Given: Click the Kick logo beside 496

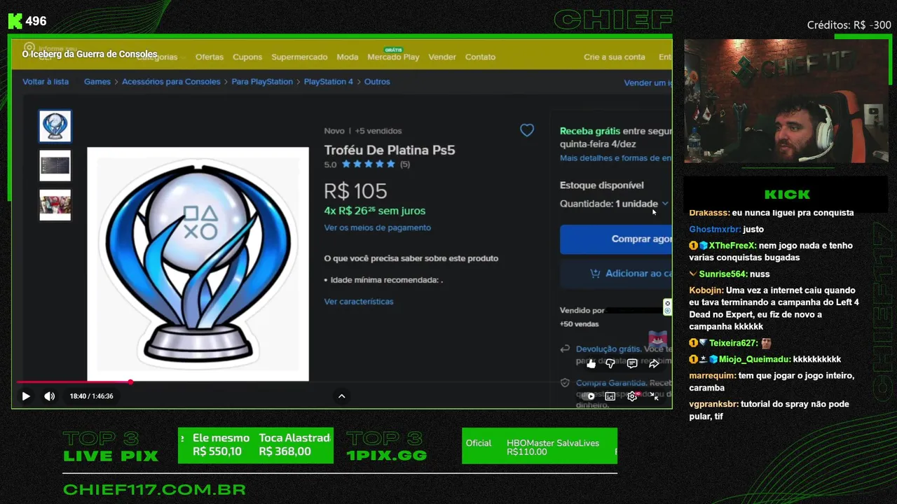Looking at the screenshot, I should 15,21.
